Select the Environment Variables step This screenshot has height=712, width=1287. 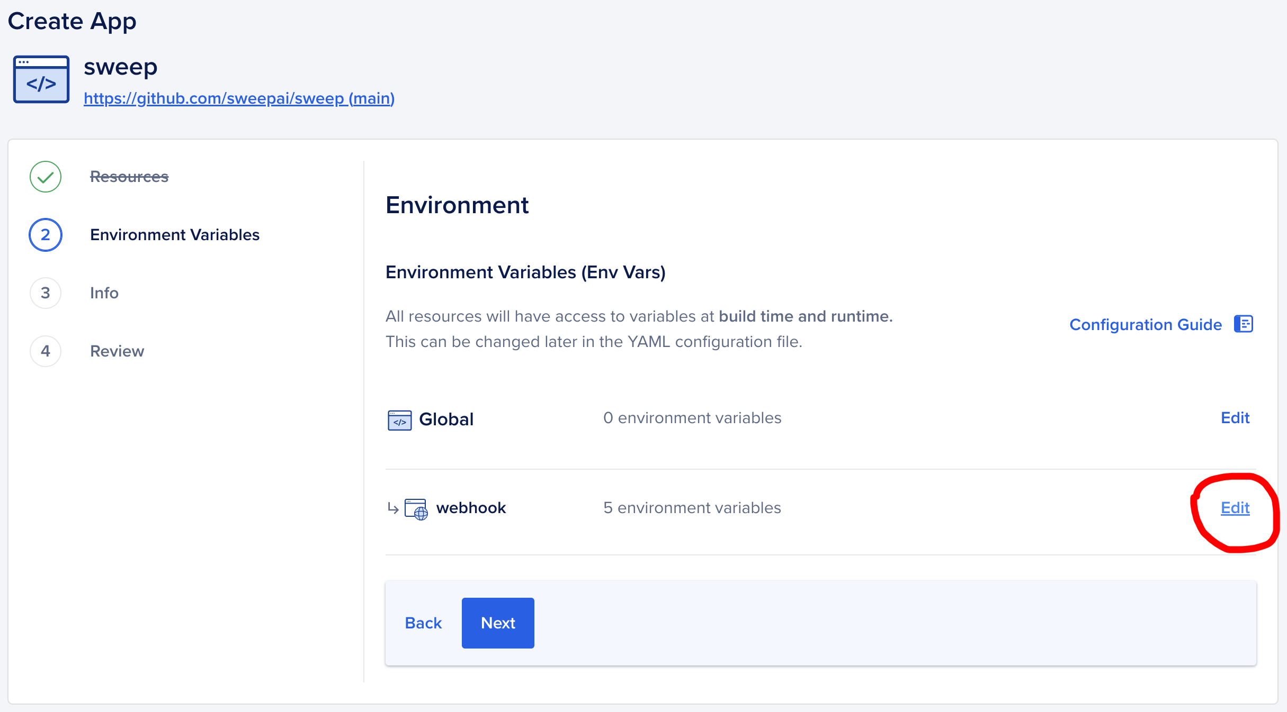click(175, 235)
